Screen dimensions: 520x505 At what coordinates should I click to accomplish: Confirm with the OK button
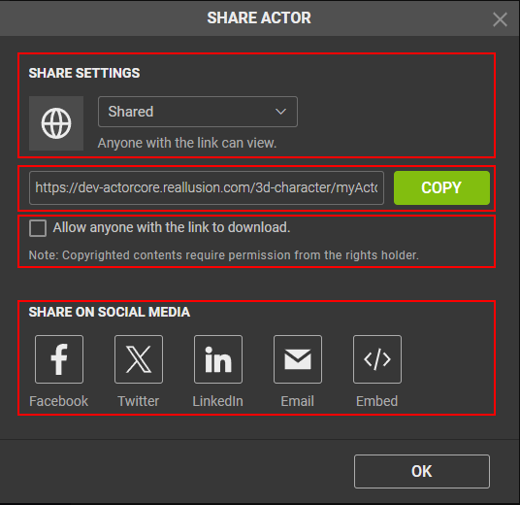point(422,471)
